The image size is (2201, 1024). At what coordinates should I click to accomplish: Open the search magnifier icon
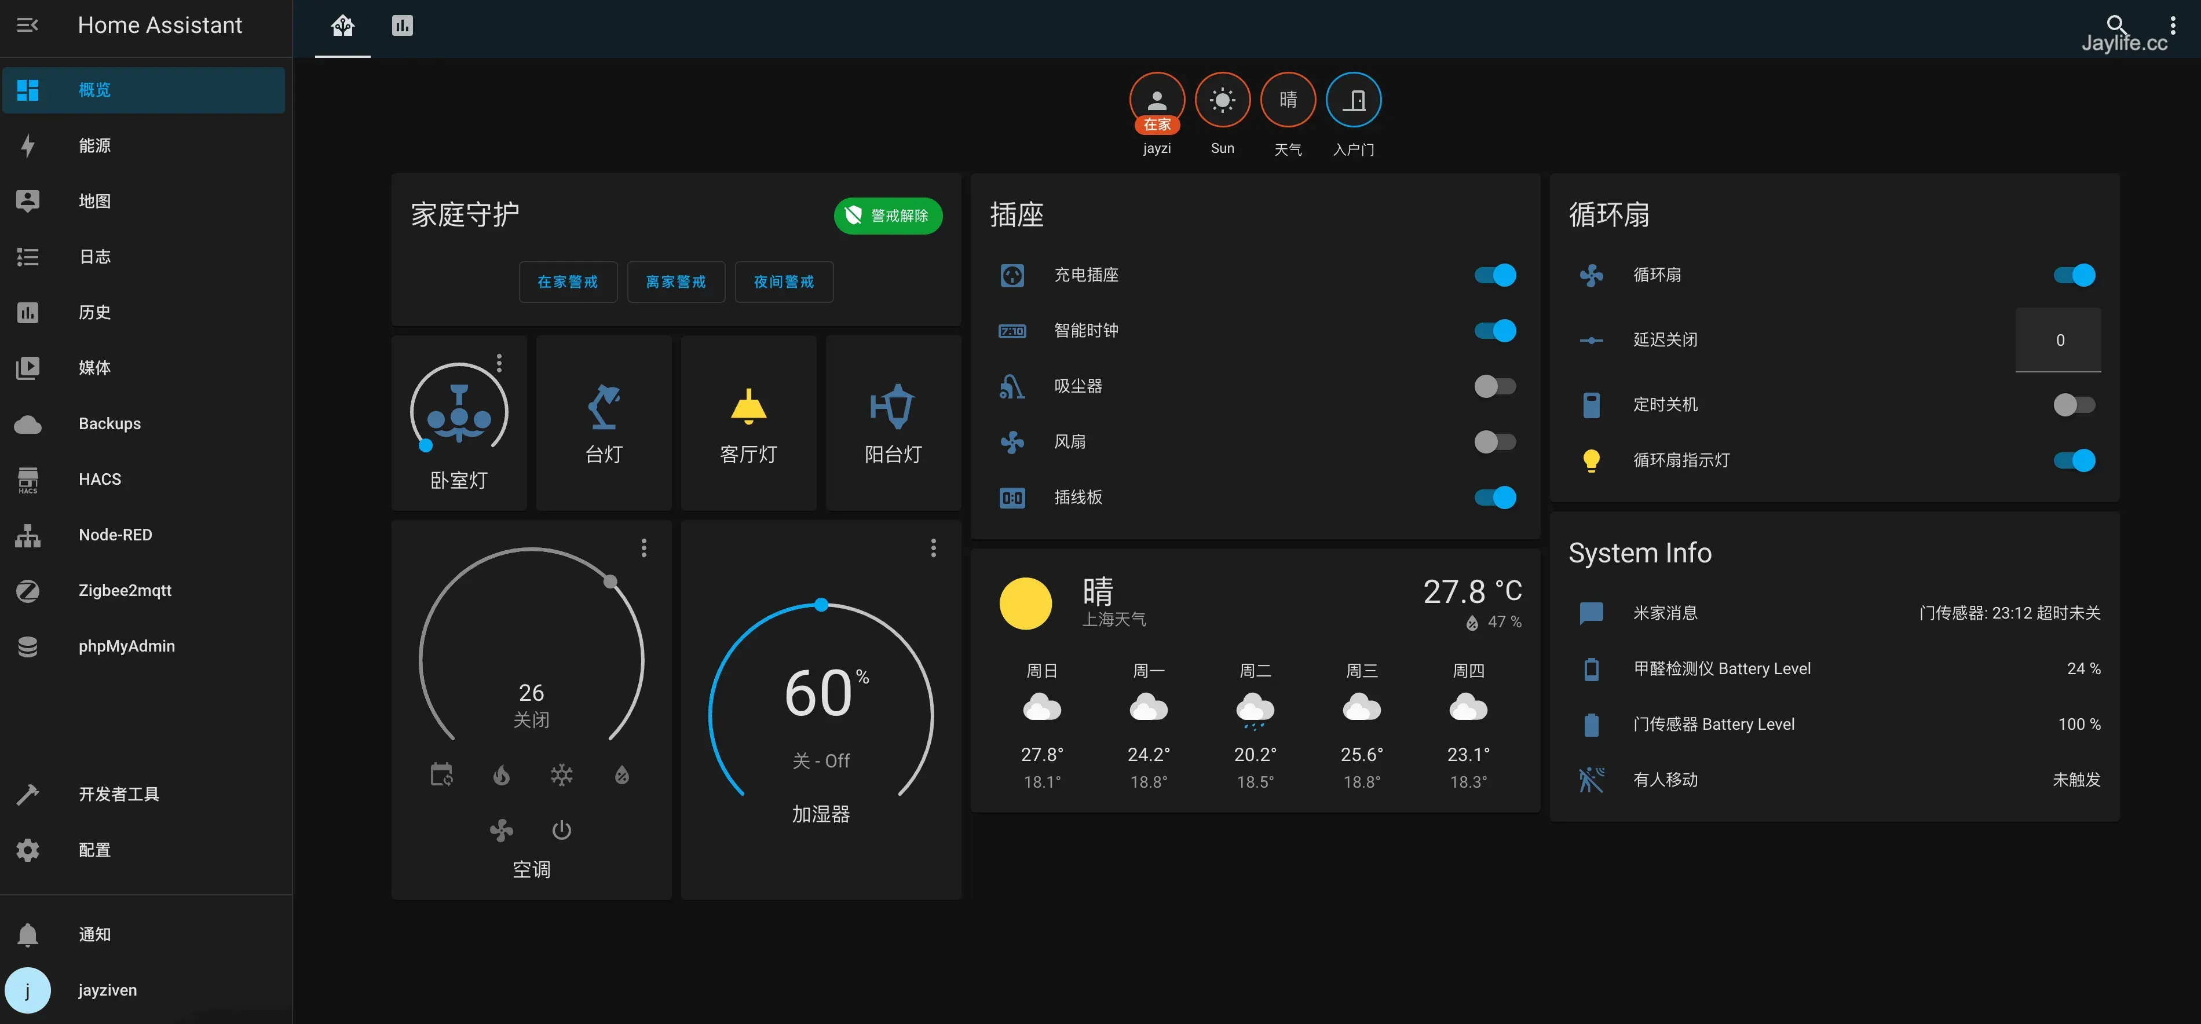coord(2115,23)
